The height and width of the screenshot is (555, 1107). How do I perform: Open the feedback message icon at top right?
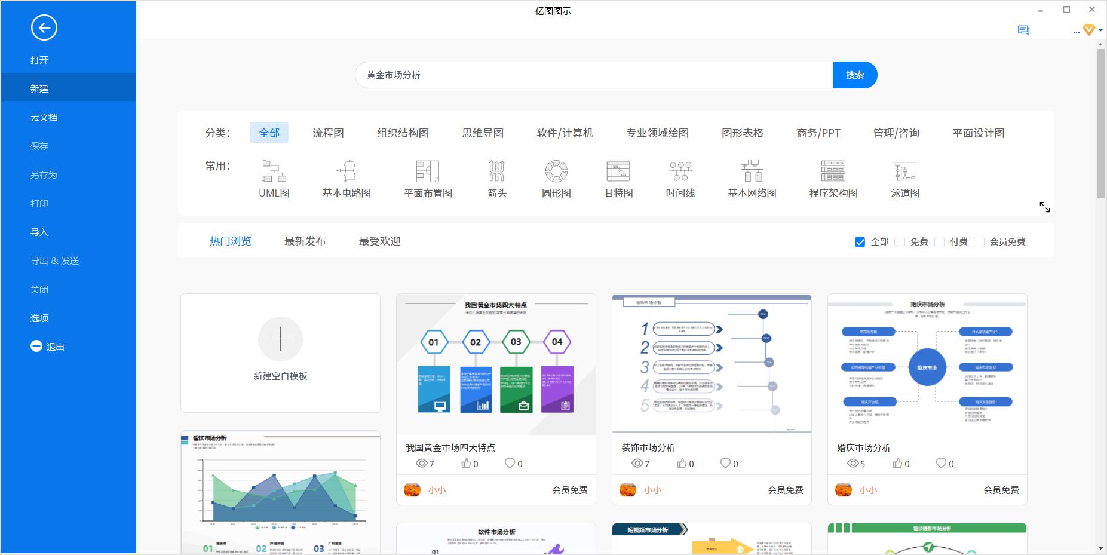[1024, 30]
